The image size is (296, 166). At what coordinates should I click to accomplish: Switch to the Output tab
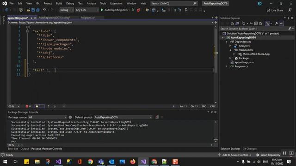coord(25,148)
